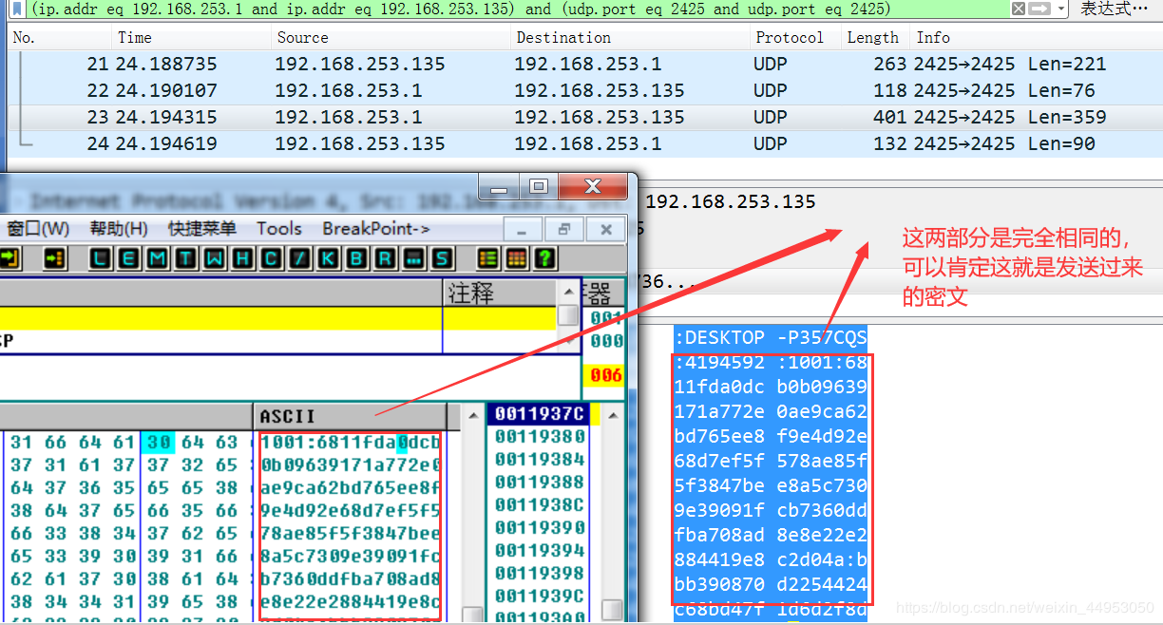
Task: Select ASCII row 0b09639171a772e
Action: click(350, 464)
